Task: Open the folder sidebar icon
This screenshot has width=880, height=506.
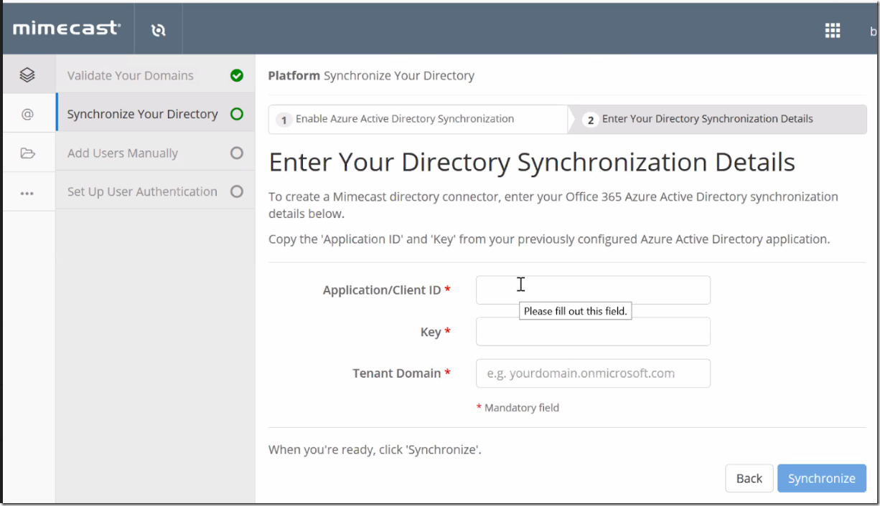Action: 27,153
